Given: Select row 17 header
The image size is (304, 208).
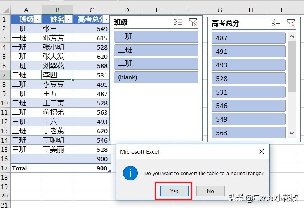Looking at the screenshot, I should point(5,168).
